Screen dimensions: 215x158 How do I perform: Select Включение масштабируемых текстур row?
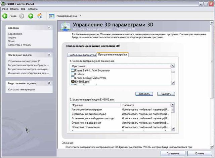pos(121,118)
